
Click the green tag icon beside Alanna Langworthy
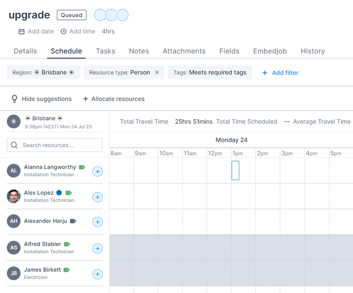tap(81, 167)
